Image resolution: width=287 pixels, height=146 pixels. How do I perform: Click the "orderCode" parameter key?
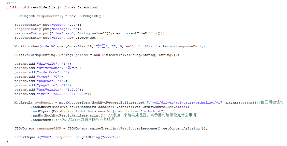[48, 72]
